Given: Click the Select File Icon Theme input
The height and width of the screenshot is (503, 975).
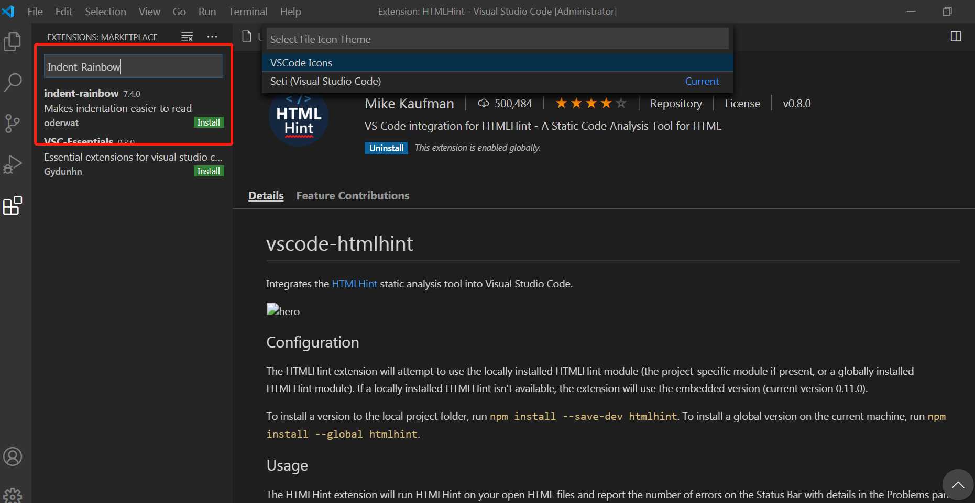Looking at the screenshot, I should point(497,39).
